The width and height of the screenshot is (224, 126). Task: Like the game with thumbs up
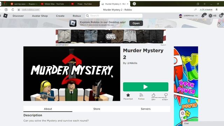point(154,95)
